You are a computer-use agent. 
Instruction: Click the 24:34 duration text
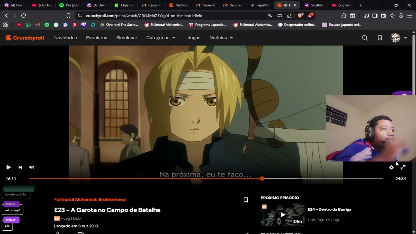400,178
